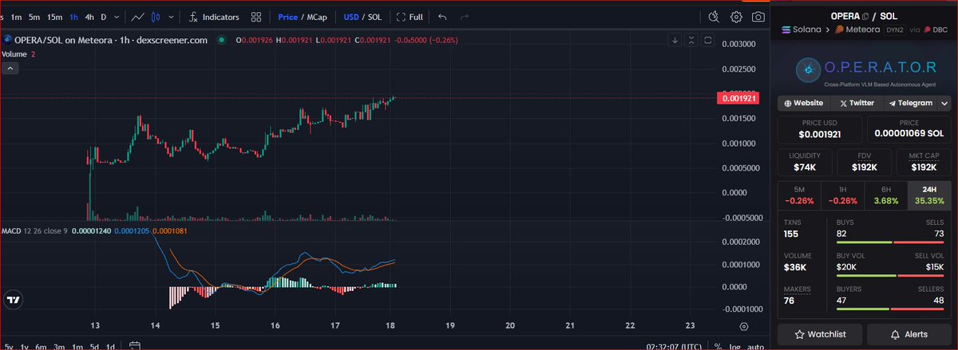Select the 5M price change tab
Viewport: 958px width, 350px height.
[x=799, y=195]
